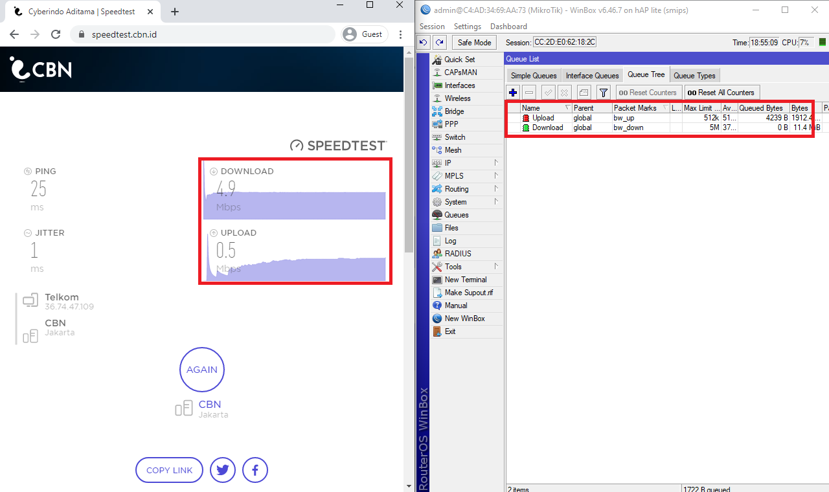Open CAPsMAN in sidebar
Viewport: 829px width, 492px height.
click(x=460, y=73)
